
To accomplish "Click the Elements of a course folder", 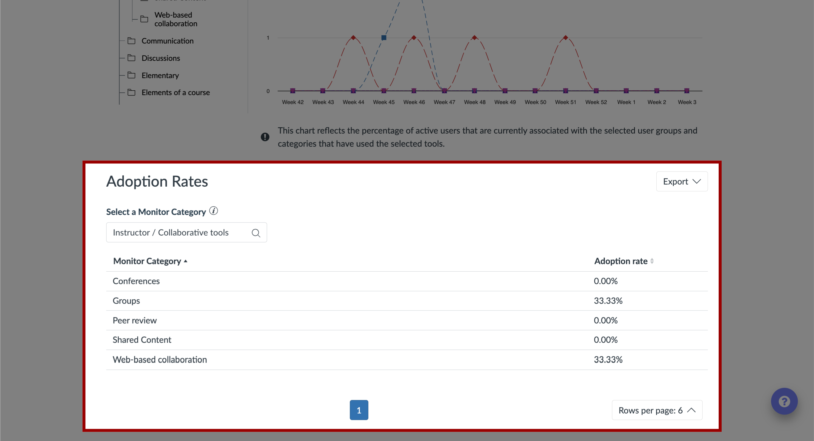I will pyautogui.click(x=175, y=92).
